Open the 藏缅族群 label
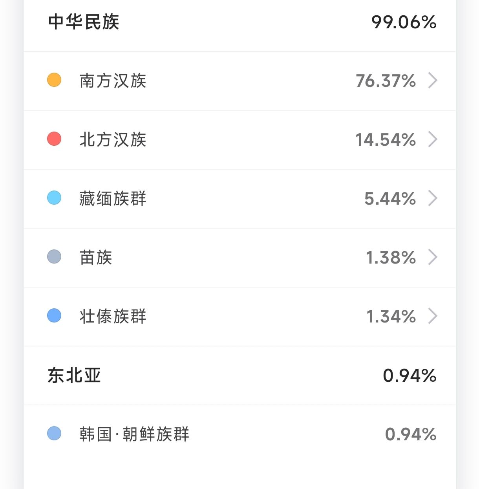 113,199
